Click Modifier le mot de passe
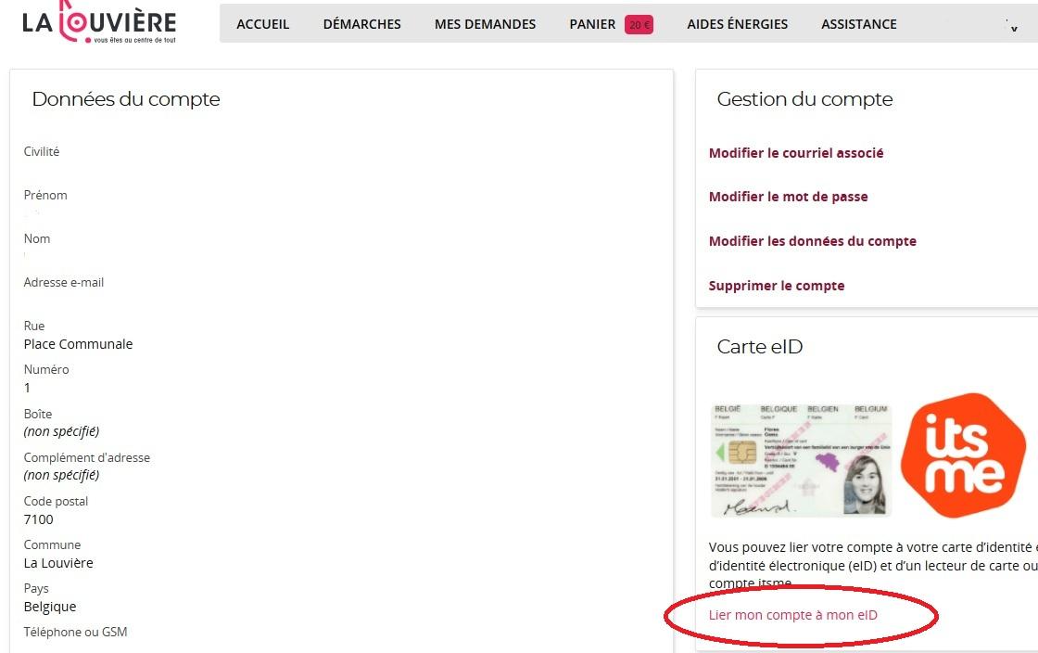Viewport: 1038px width, 653px height. coord(788,197)
